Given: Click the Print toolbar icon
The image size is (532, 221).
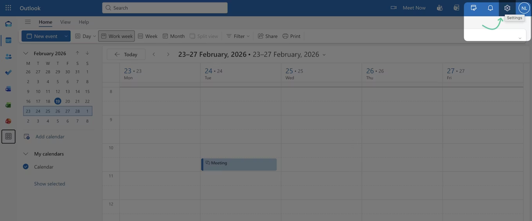Looking at the screenshot, I should [x=291, y=36].
